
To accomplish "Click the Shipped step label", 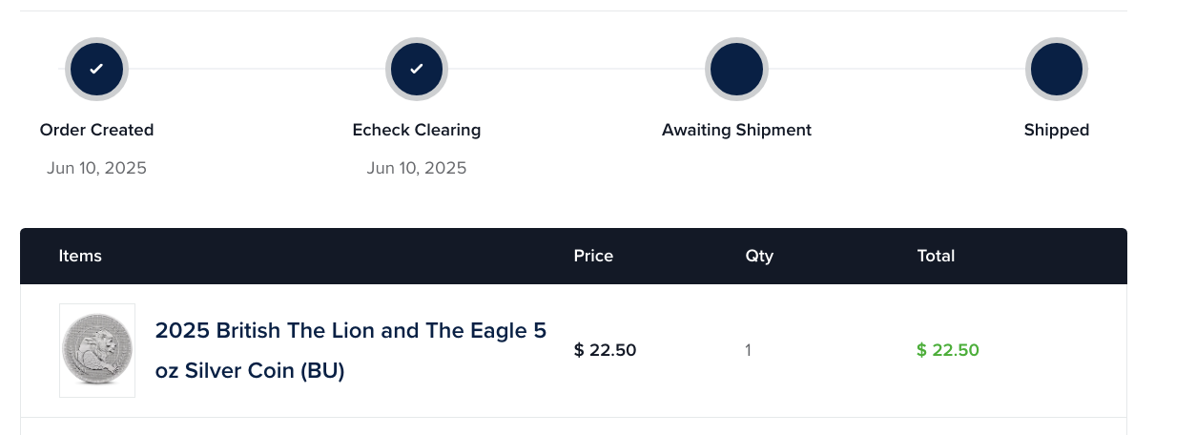I will tap(1057, 130).
